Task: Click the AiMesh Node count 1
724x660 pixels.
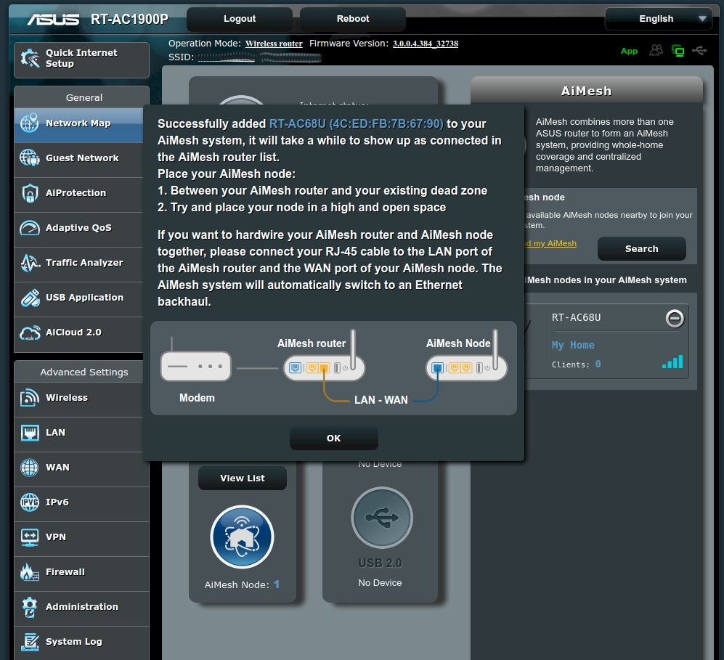Action: click(277, 584)
